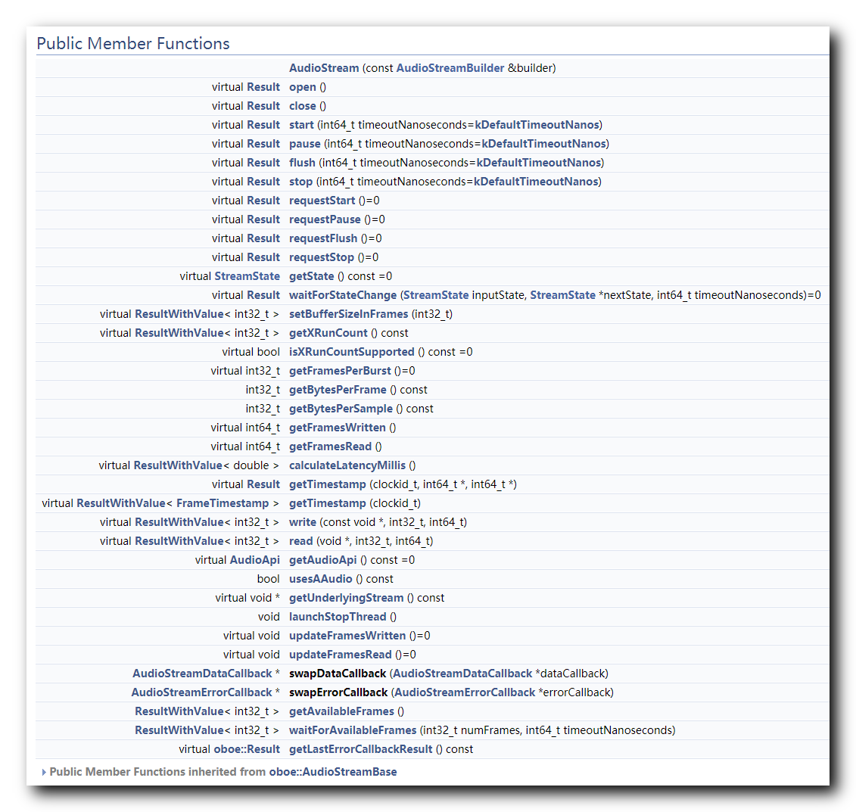Open the updateFramesRead function link
Viewport: 856px width, 812px height.
point(340,655)
